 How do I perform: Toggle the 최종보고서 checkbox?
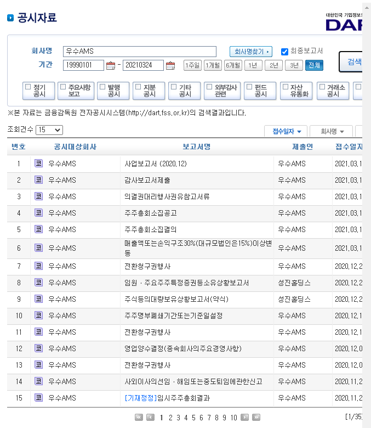coord(284,52)
